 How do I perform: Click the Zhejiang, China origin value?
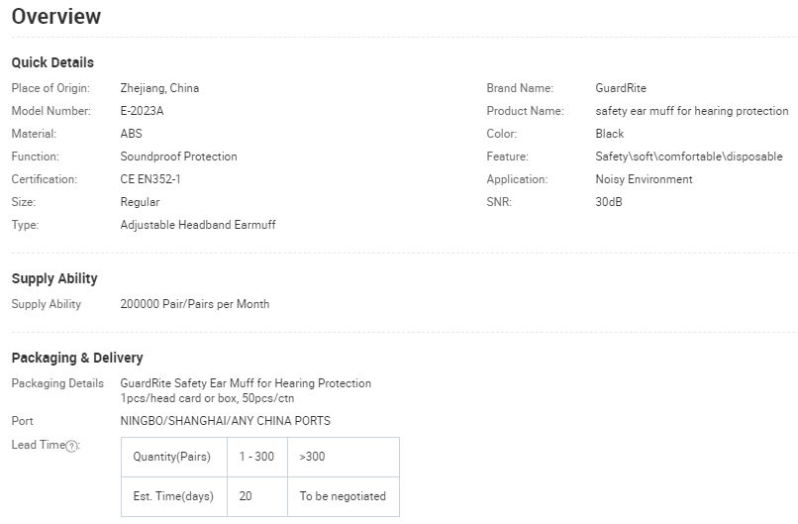pos(159,88)
